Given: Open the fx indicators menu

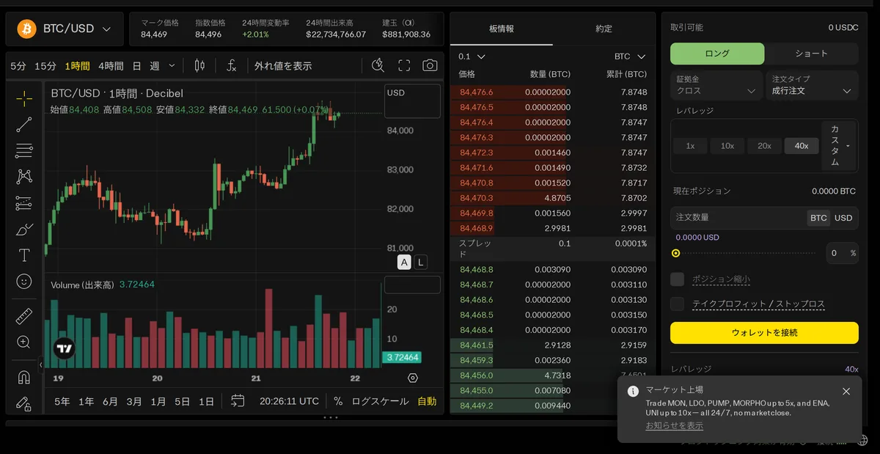Looking at the screenshot, I should tap(231, 65).
